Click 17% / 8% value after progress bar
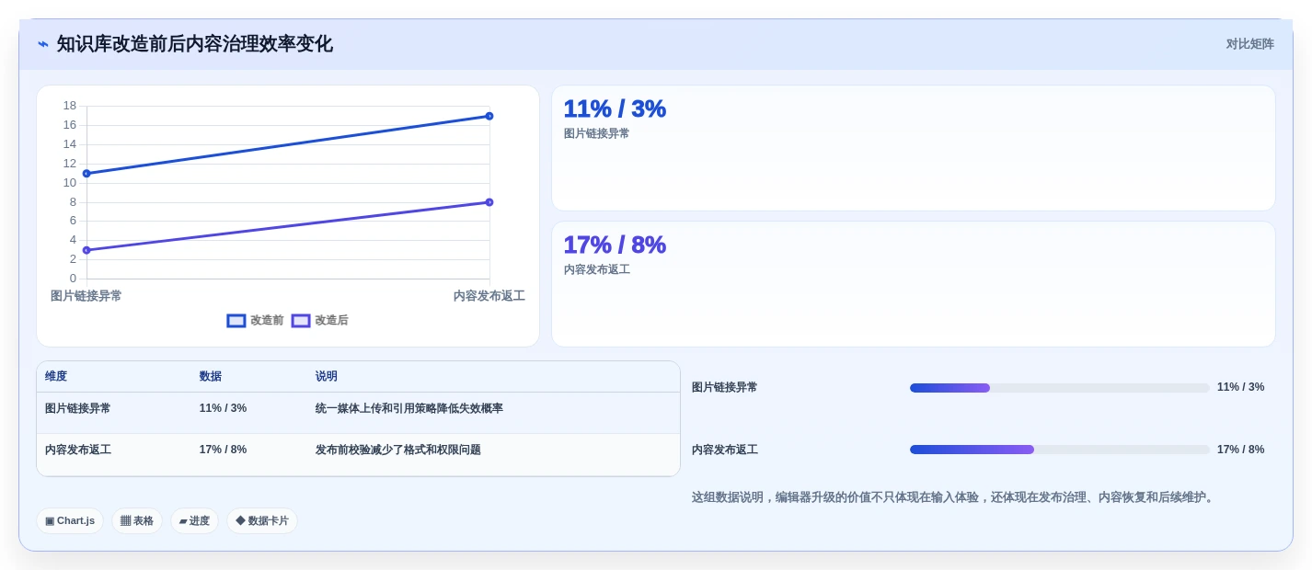 1240,450
